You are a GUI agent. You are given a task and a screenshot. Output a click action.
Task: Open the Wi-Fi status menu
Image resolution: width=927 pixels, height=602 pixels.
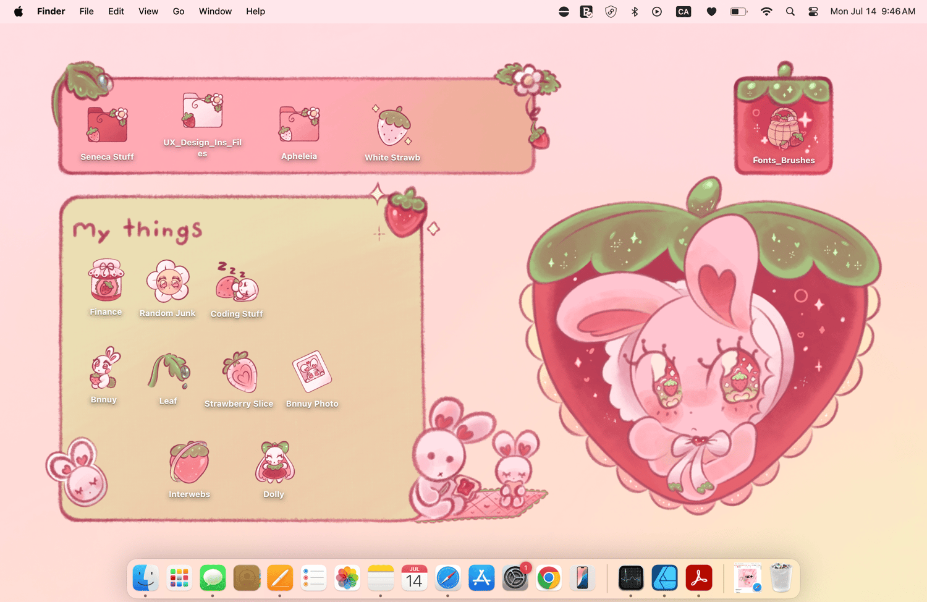tap(766, 11)
